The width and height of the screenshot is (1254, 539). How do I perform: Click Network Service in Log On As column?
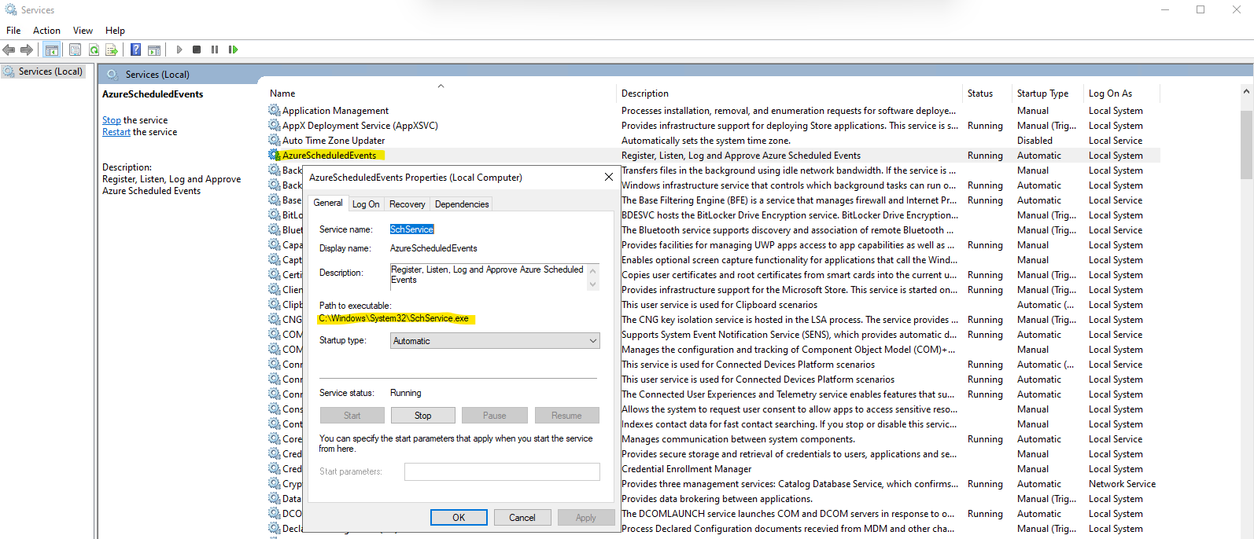pos(1122,484)
